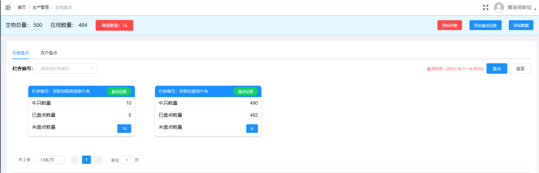
Task: Open 盘点记录 for 荷斯坦隔离观察牛舍 card
Action: click(119, 91)
